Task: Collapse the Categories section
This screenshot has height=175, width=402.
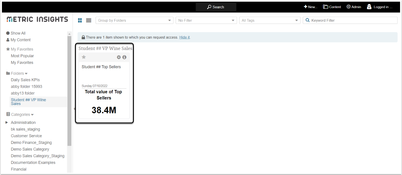Action: [20, 114]
